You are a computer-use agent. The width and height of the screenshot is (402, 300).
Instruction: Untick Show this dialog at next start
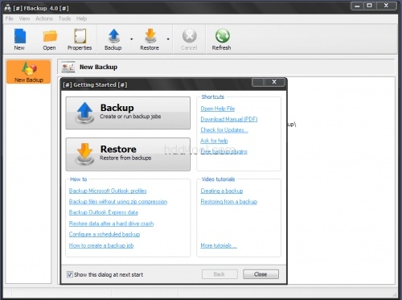click(70, 274)
